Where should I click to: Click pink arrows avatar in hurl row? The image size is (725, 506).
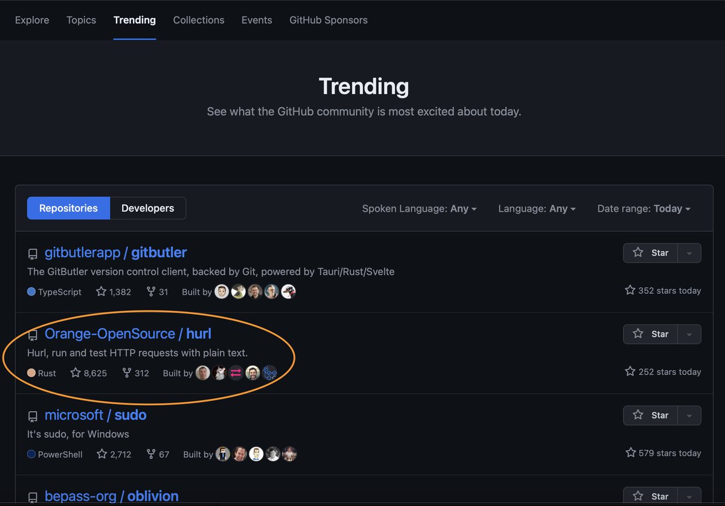[x=236, y=373]
